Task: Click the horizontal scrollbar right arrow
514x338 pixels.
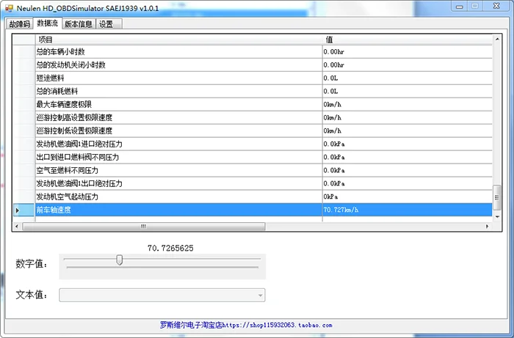Action: pos(487,226)
